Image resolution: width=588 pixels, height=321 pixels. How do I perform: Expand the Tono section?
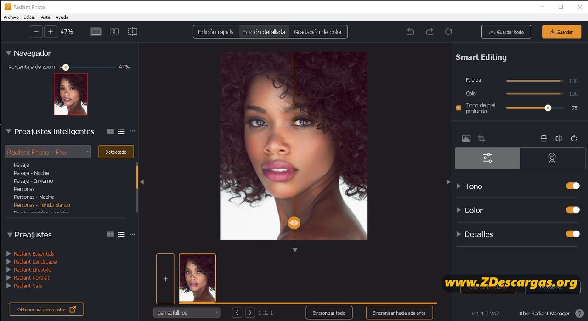click(x=458, y=186)
